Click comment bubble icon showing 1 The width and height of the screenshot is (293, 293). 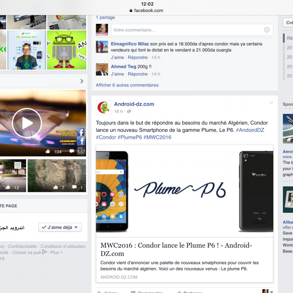[74, 187]
